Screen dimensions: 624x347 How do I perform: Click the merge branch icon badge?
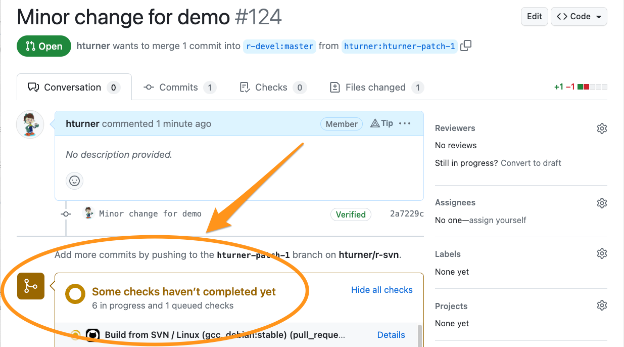pyautogui.click(x=31, y=286)
